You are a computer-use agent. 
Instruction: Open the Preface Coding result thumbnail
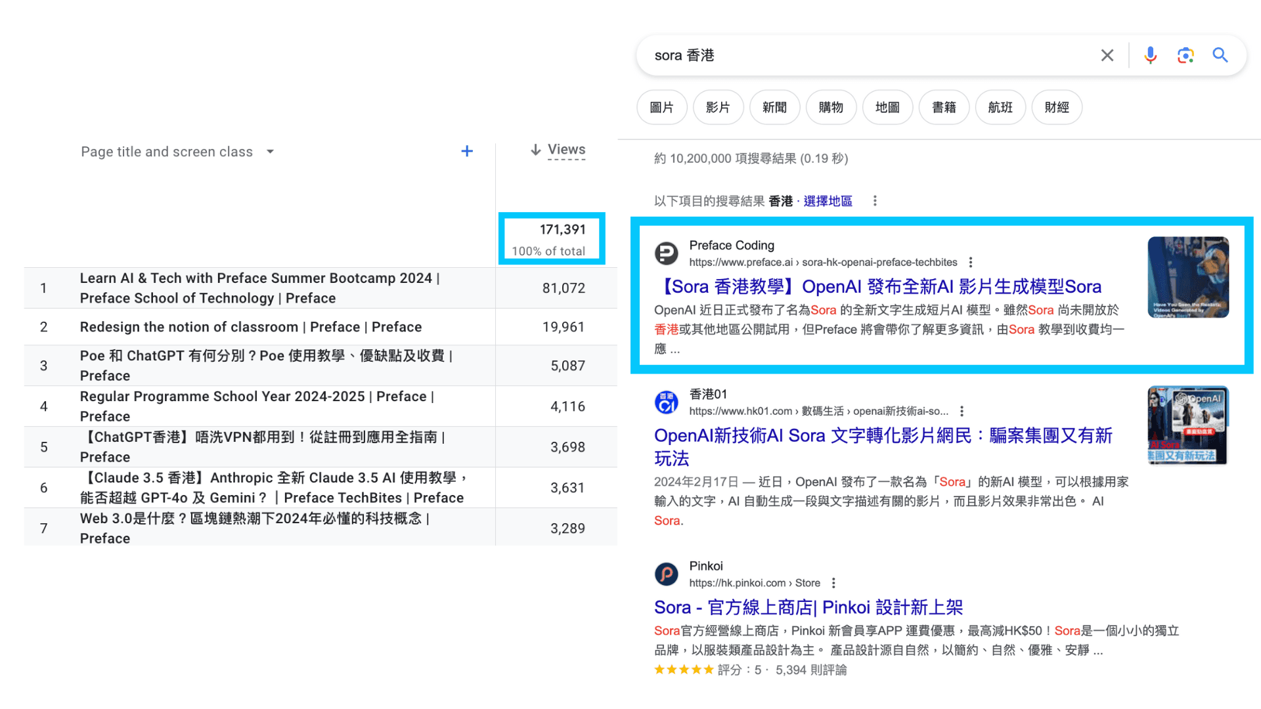1188,277
